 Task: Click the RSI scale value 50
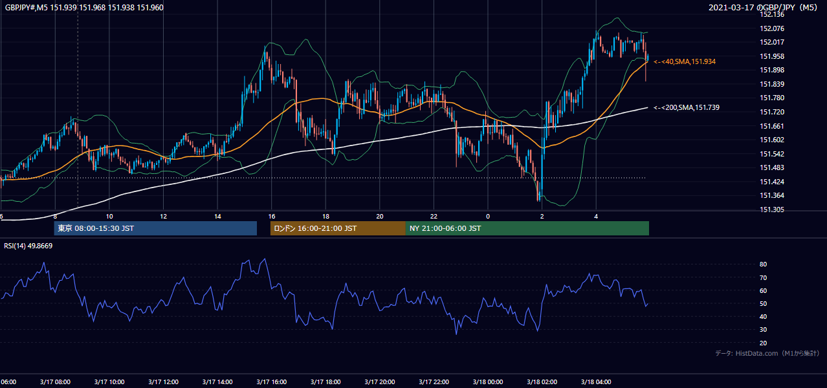[x=764, y=303]
